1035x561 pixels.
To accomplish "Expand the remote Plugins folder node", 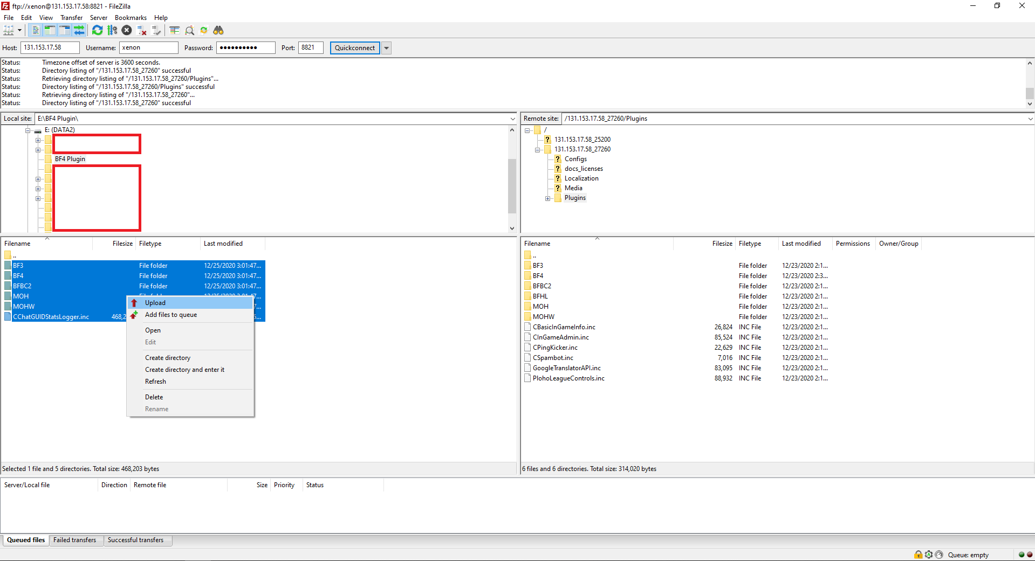I will (548, 198).
